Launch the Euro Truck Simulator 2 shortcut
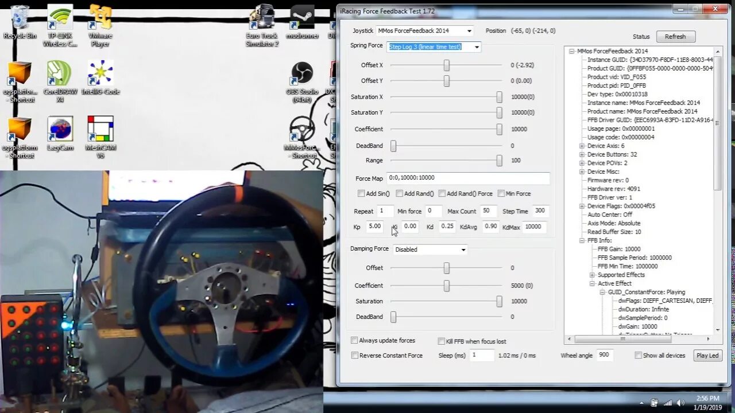 pyautogui.click(x=262, y=25)
